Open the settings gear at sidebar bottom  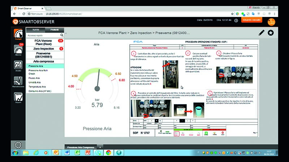pos(18,145)
